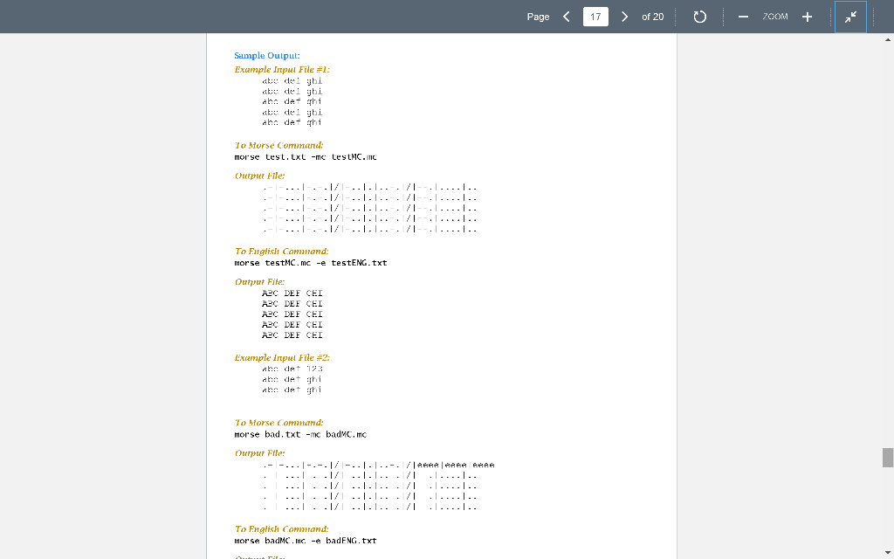Advance to page 18 with the next arrow
The width and height of the screenshot is (894, 559).
coord(624,16)
